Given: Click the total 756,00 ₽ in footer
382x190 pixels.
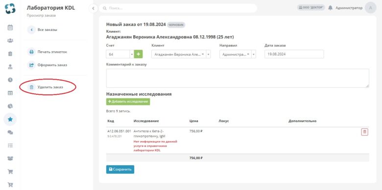Looking at the screenshot, I should point(196,158).
